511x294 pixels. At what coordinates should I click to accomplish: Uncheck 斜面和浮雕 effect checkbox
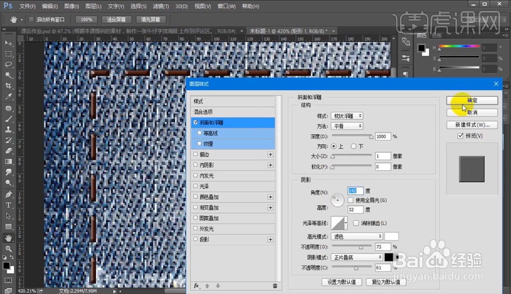[x=196, y=122]
